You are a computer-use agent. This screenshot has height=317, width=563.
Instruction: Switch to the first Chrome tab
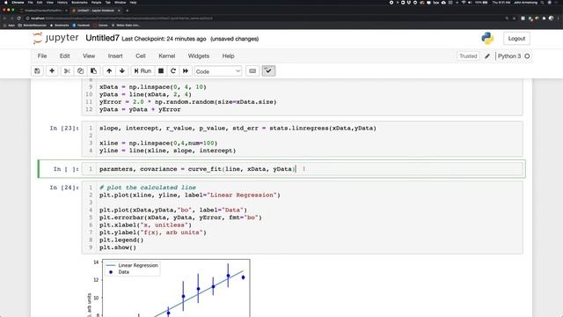coord(43,11)
